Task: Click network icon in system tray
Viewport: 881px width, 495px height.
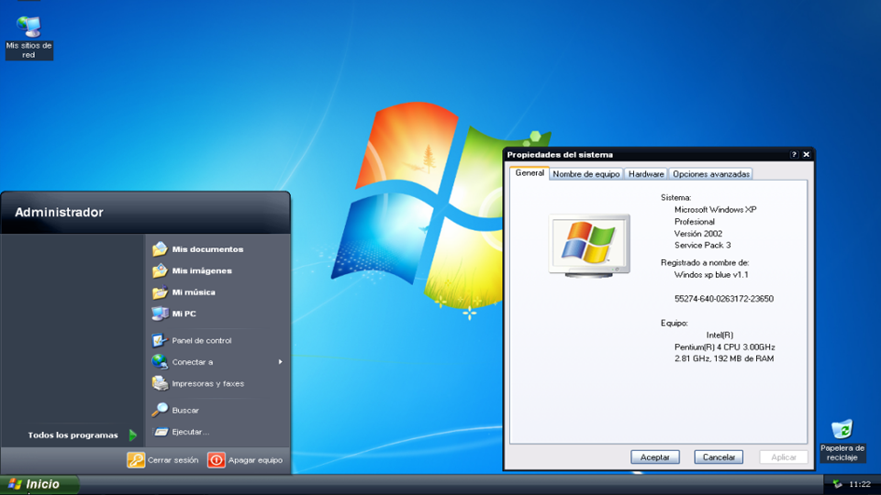Action: (838, 484)
